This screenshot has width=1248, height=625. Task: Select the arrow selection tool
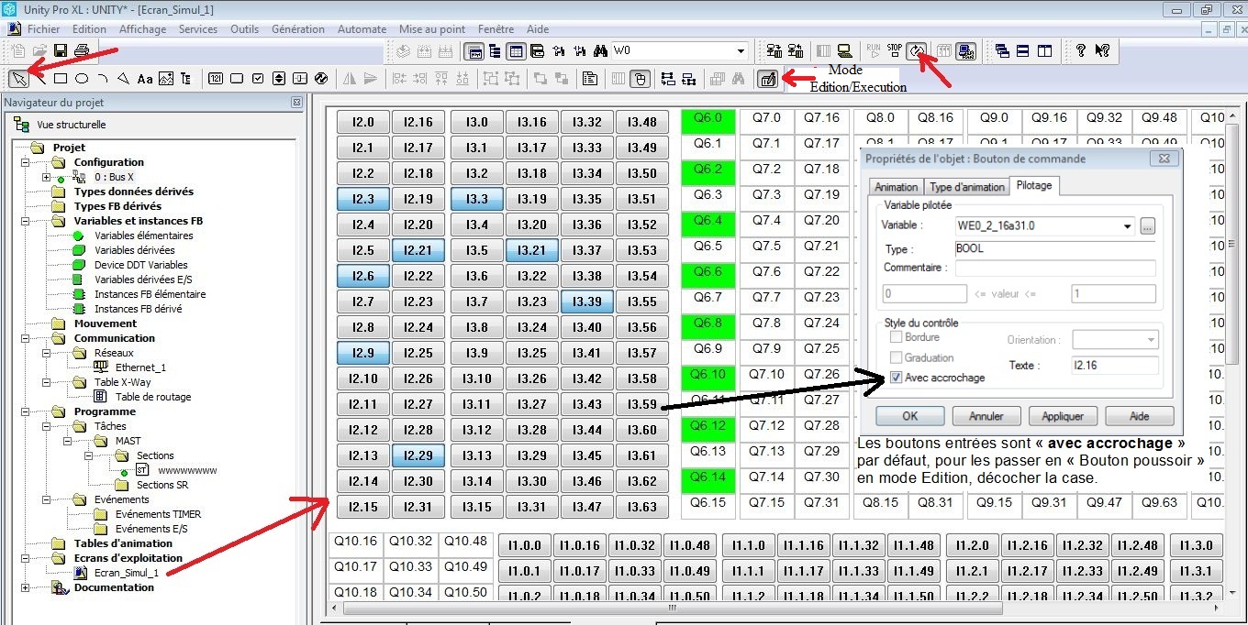(18, 79)
